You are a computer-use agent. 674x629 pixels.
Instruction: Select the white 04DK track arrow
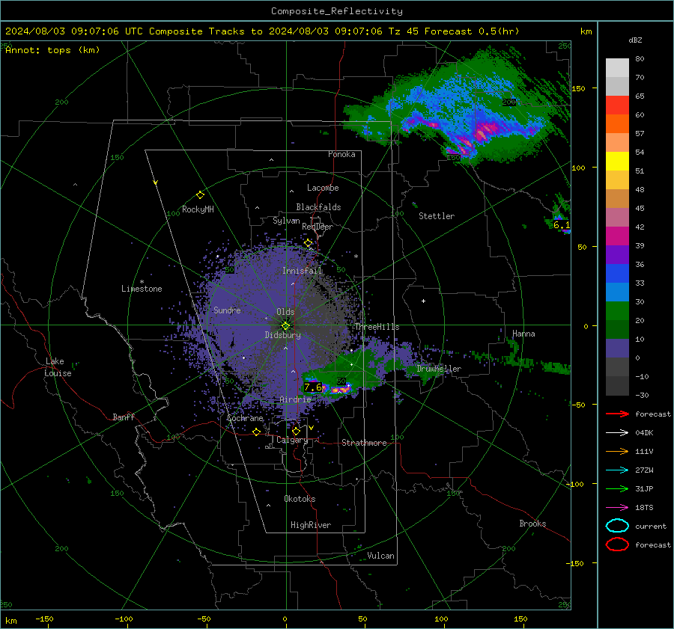point(617,432)
